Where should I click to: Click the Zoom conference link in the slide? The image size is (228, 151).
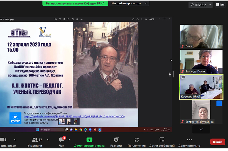(74, 116)
